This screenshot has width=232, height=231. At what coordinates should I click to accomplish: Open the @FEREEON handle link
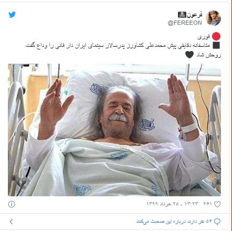[185, 23]
